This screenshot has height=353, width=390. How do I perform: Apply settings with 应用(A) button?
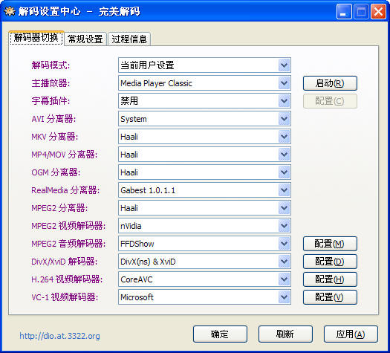pos(351,334)
